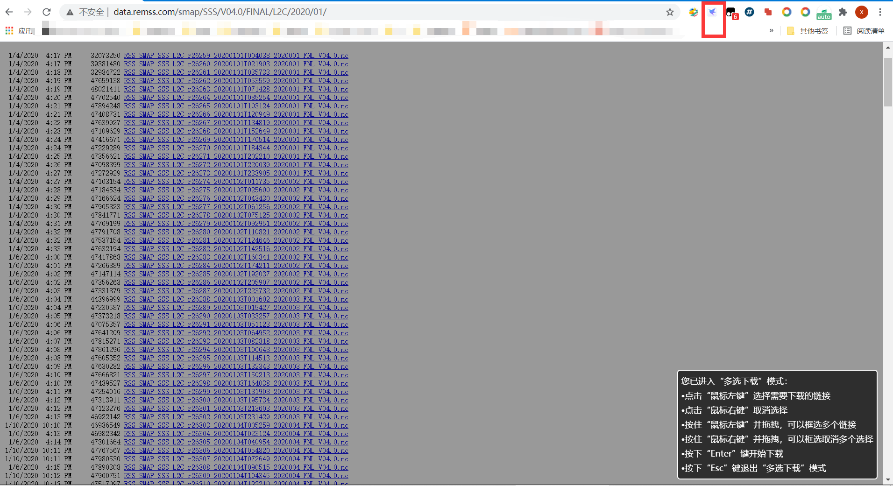Expand the bookmarks overflow chevron
Screen dimensions: 893x486
click(772, 31)
